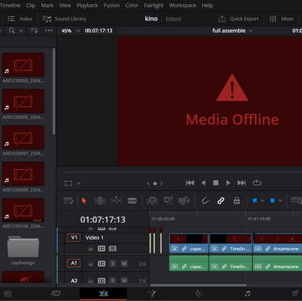The image size is (302, 301).
Task: Open the 45% viewer zoom dropdown
Action: (x=71, y=31)
